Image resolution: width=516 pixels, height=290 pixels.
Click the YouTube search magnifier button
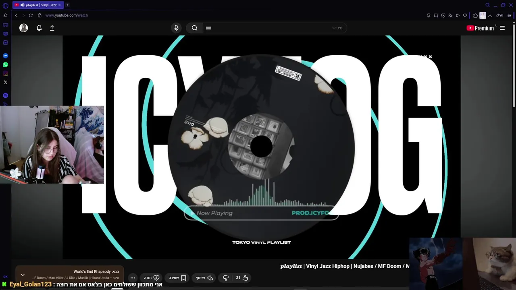(x=194, y=28)
